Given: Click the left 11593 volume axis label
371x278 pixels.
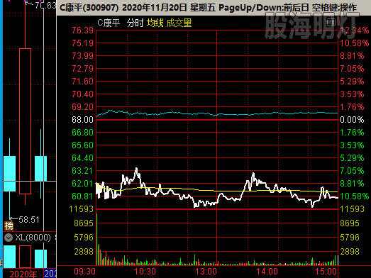Looking at the screenshot, I should pyautogui.click(x=81, y=209).
